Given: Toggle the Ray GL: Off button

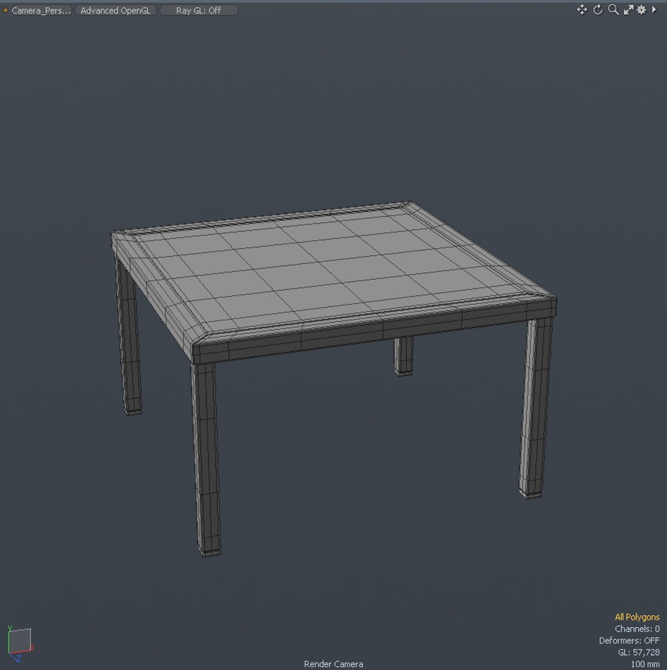Looking at the screenshot, I should (199, 11).
